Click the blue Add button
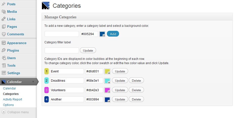 tap(113, 34)
